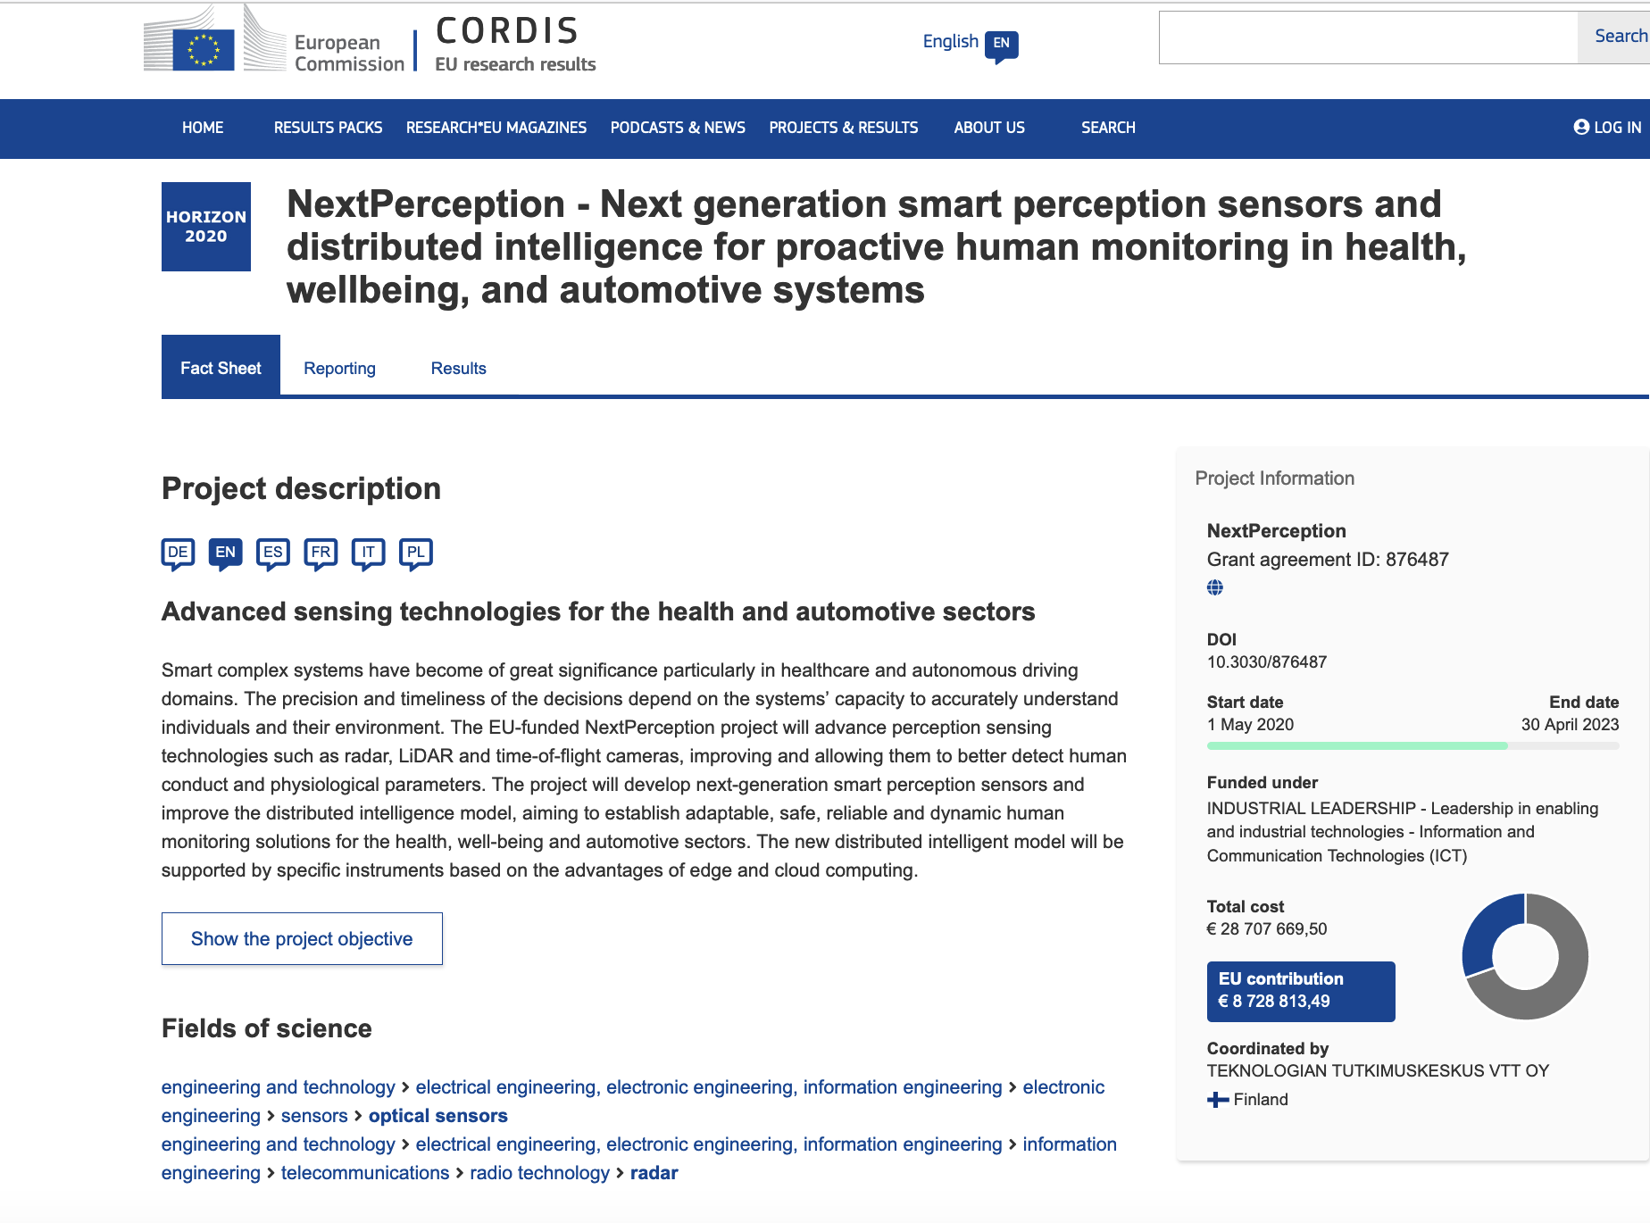The height and width of the screenshot is (1223, 1650).
Task: Open the Projects & Results menu
Action: pyautogui.click(x=843, y=128)
